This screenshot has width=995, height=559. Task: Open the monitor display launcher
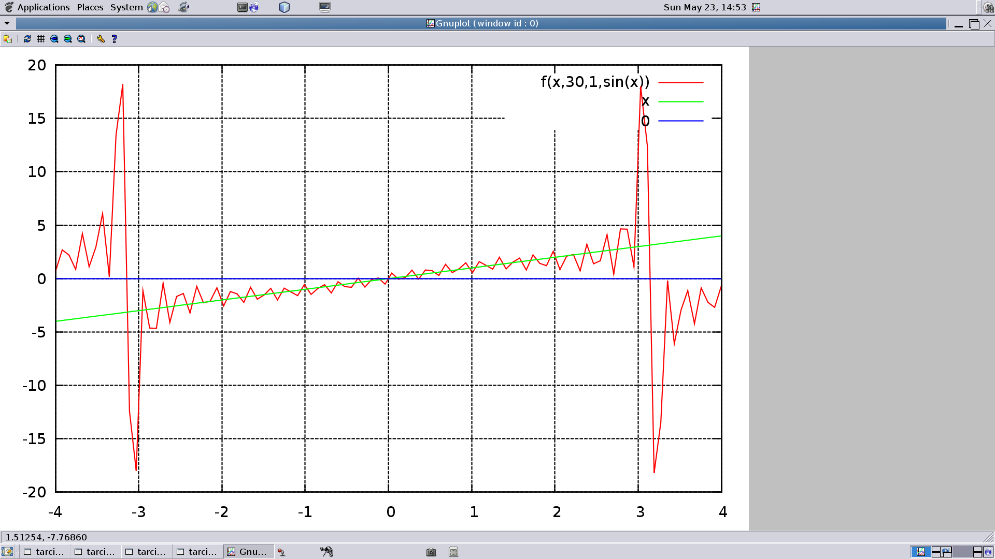point(325,7)
